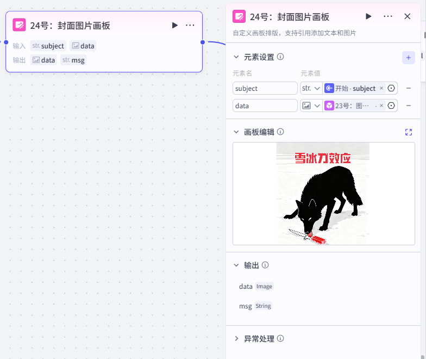Expand the 异常处理 section
426x359 pixels.
236,338
